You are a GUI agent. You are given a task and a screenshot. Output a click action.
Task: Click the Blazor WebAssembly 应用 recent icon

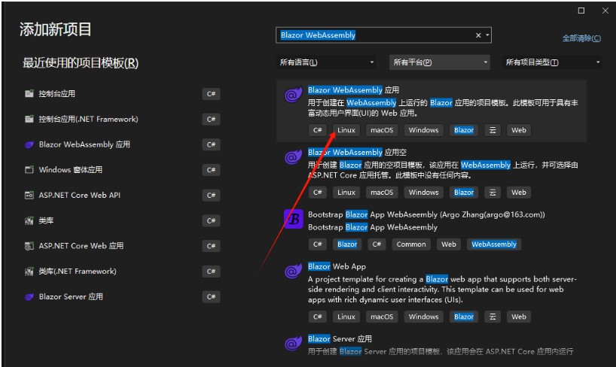click(x=29, y=144)
